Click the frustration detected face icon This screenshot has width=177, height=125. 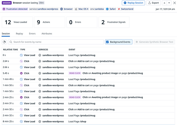[4, 9]
